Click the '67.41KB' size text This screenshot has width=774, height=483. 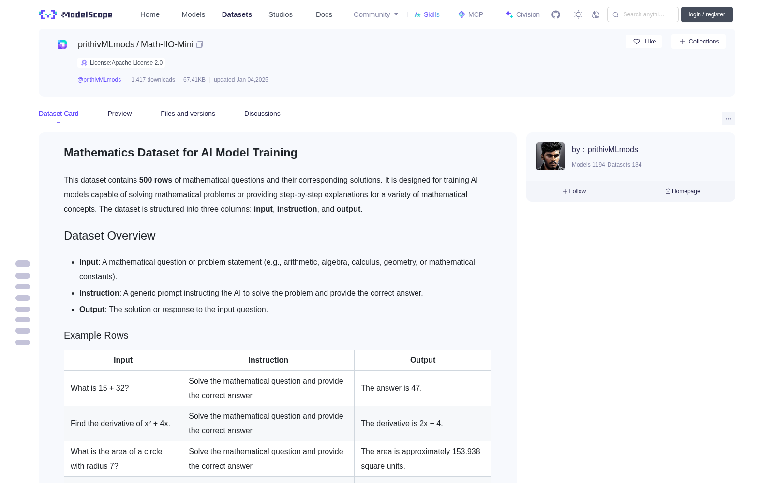194,80
